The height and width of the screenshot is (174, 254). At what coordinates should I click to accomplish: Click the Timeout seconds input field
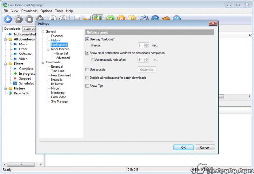141,45
